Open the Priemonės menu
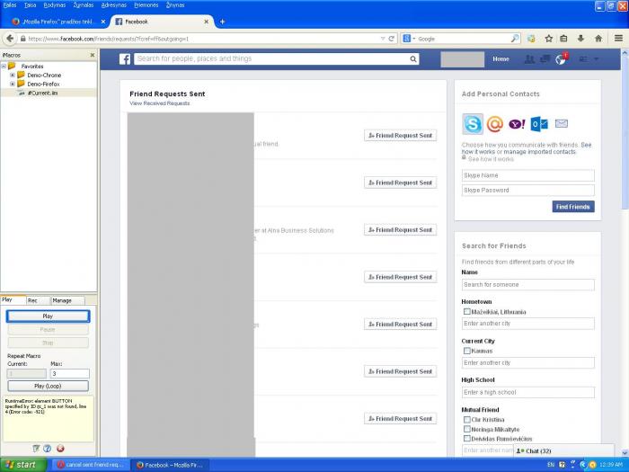629x472 pixels. (x=146, y=4)
